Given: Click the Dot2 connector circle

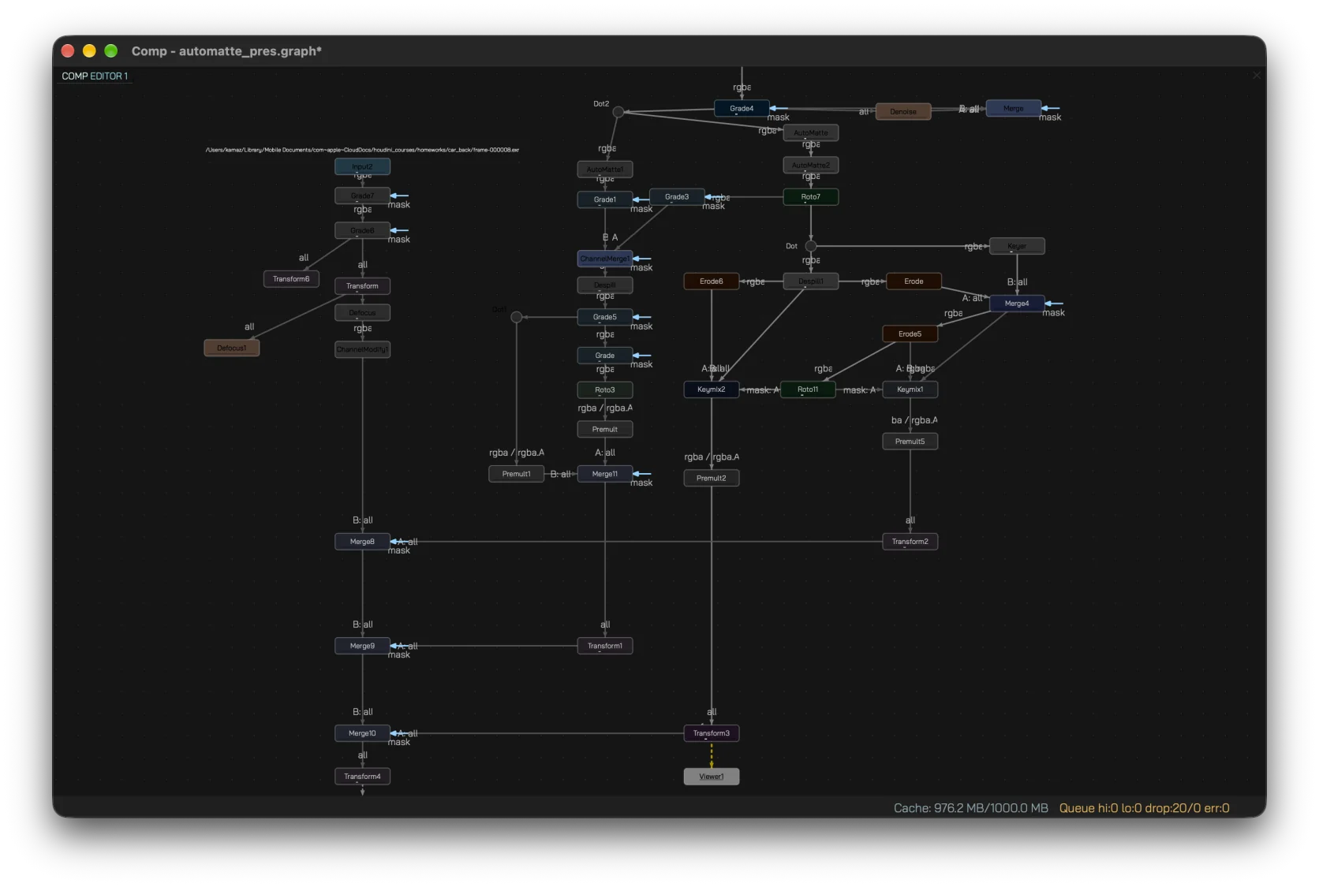Looking at the screenshot, I should [x=618, y=112].
